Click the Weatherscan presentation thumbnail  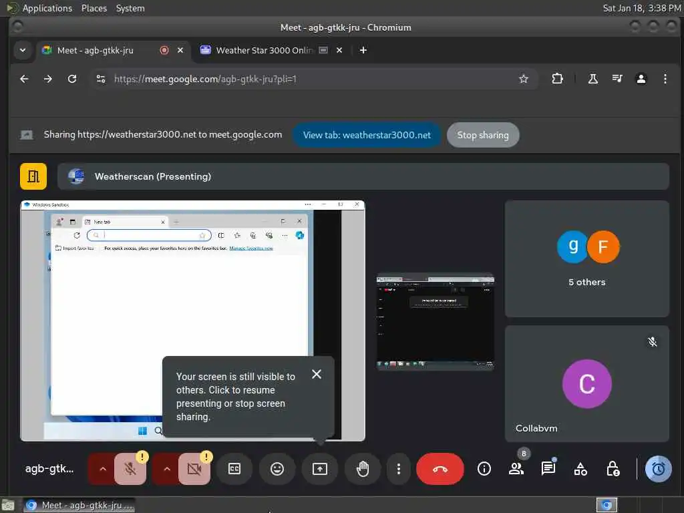pyautogui.click(x=192, y=321)
